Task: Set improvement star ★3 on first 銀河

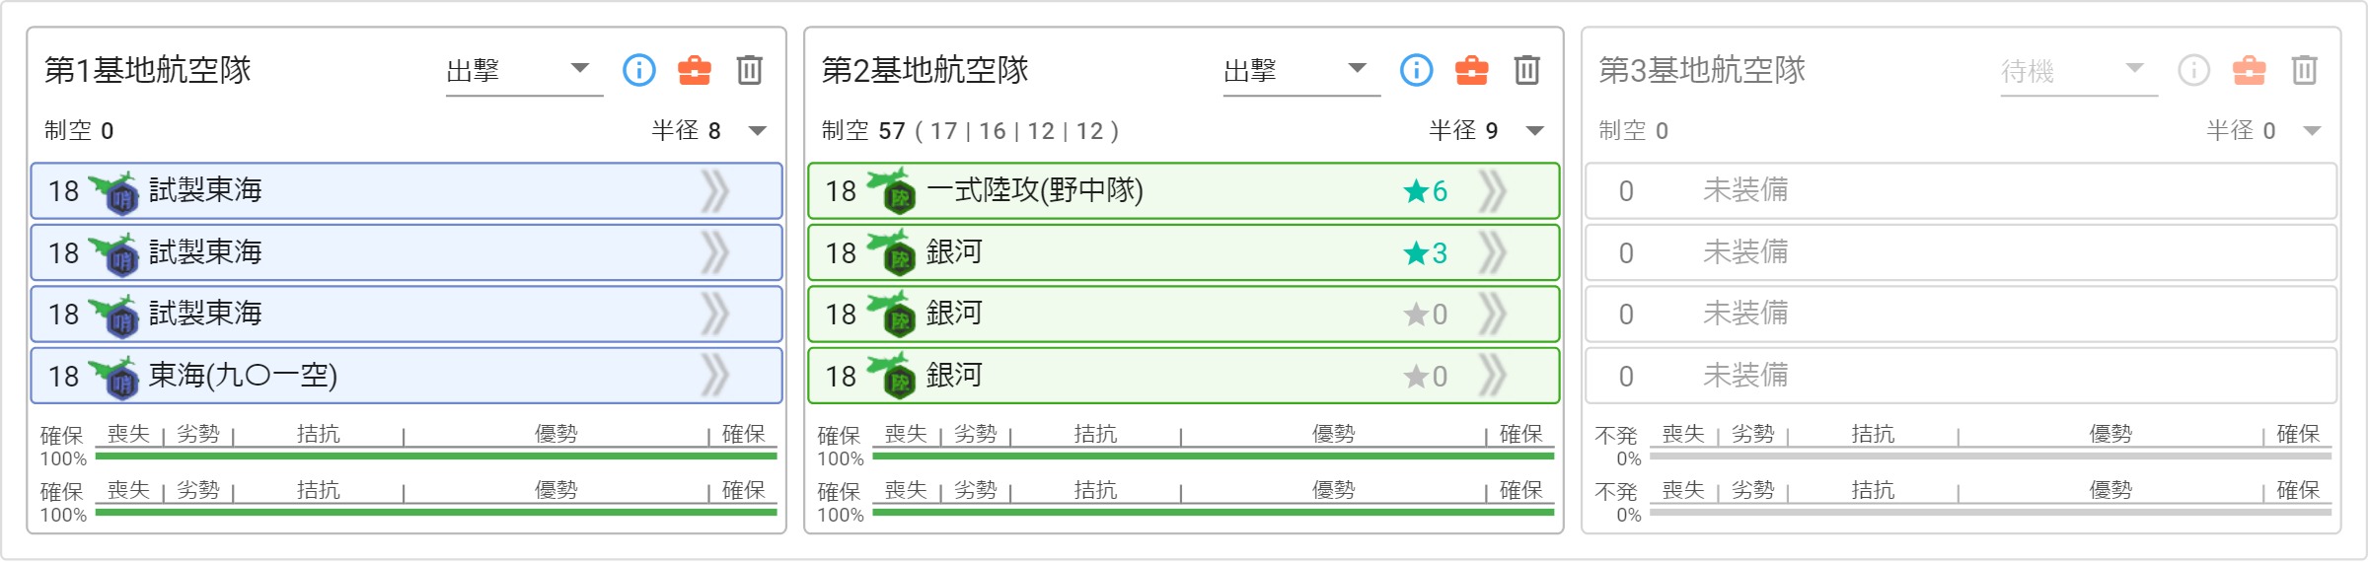Action: (1426, 253)
